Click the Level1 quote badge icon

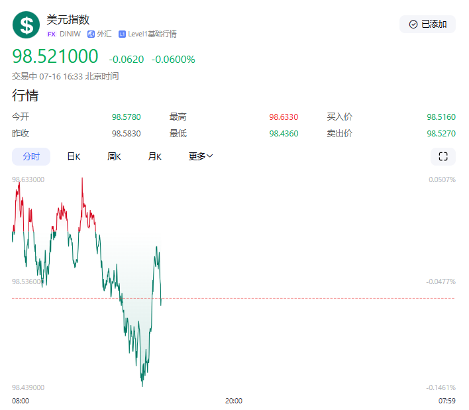click(x=122, y=34)
